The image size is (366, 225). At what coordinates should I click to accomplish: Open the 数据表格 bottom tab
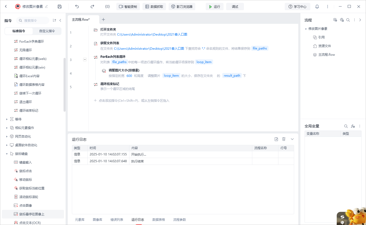click(159, 220)
